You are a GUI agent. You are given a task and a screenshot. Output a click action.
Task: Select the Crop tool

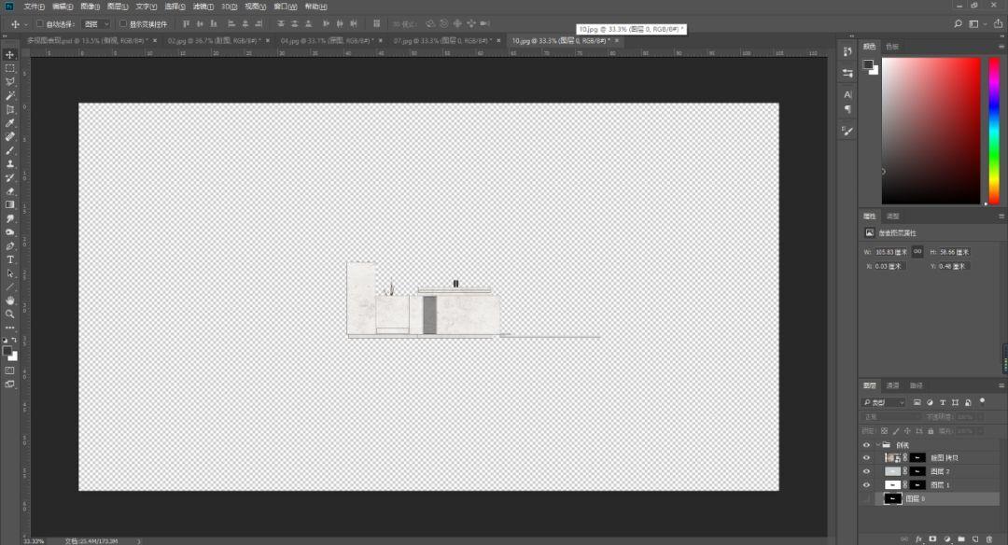[x=9, y=109]
